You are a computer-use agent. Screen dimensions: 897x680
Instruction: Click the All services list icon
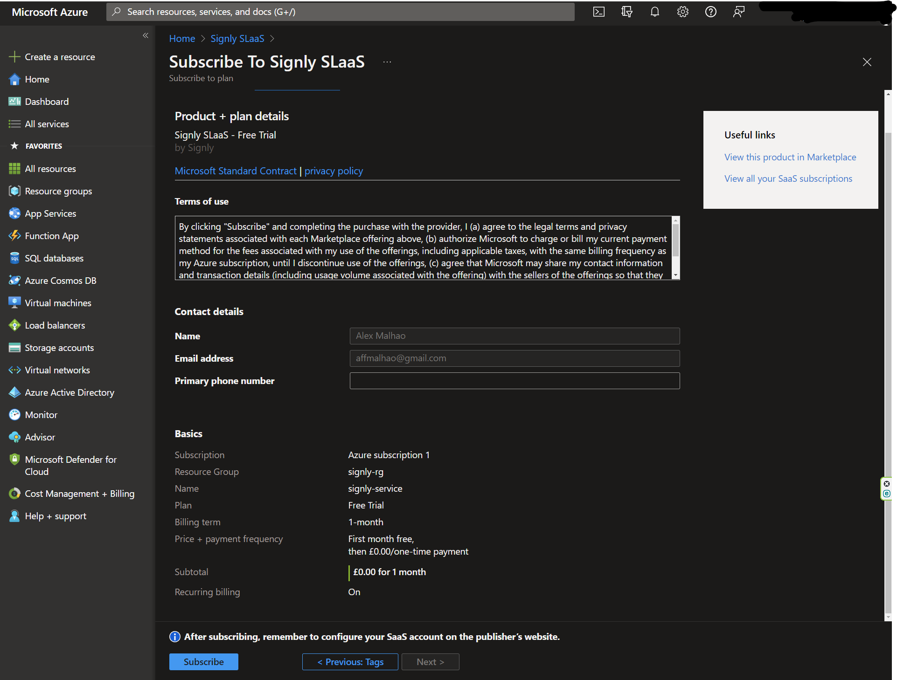pos(14,124)
